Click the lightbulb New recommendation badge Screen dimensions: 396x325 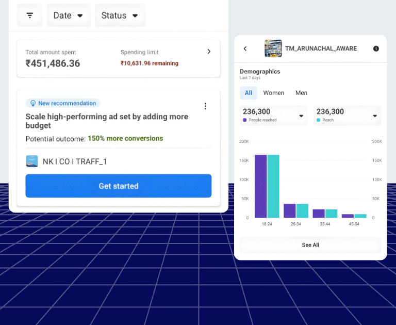pyautogui.click(x=63, y=103)
